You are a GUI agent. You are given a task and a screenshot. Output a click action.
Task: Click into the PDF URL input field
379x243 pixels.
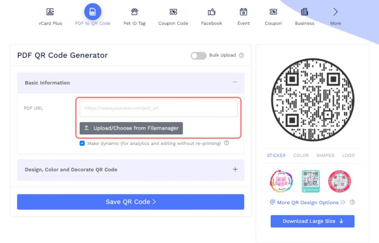point(158,108)
